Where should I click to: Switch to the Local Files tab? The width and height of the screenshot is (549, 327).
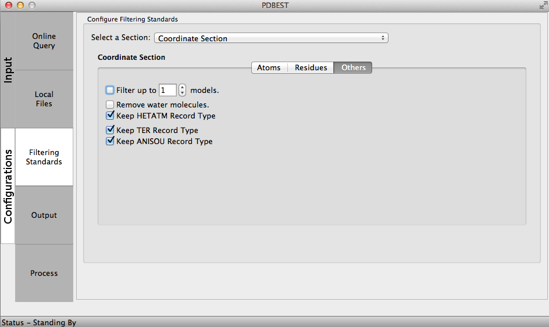44,99
